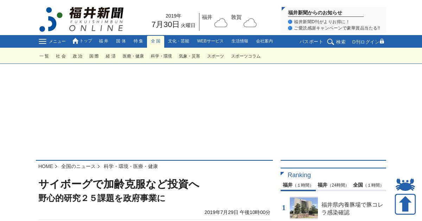
Task: Click the 福井 weather label
Action: 207,17
